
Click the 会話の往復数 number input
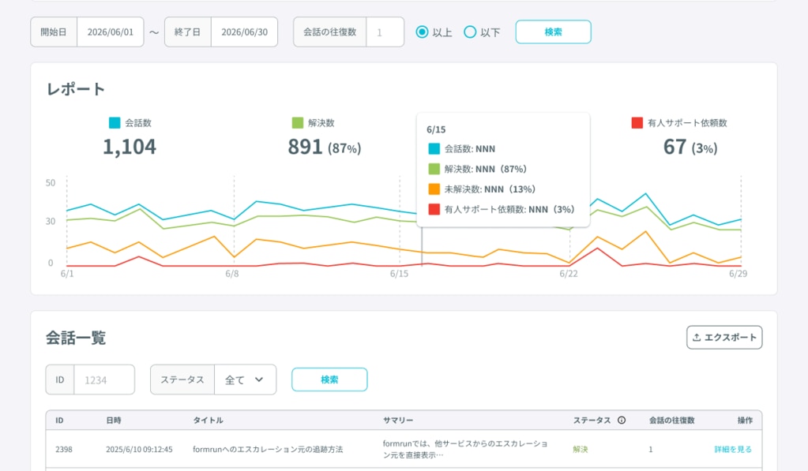click(385, 32)
